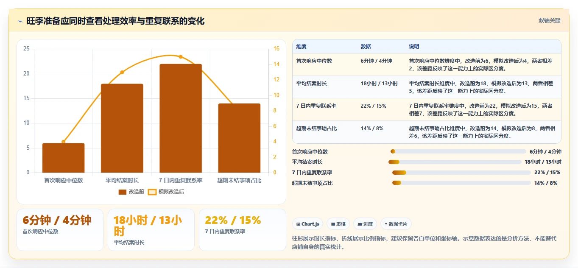Toggle the 模拟改造后 legend swatch

tap(152, 192)
